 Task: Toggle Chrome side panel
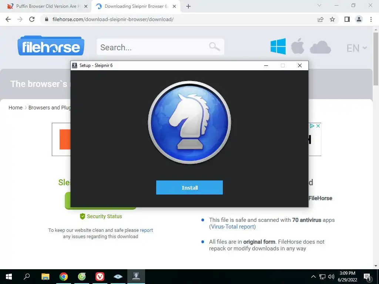coord(347,19)
